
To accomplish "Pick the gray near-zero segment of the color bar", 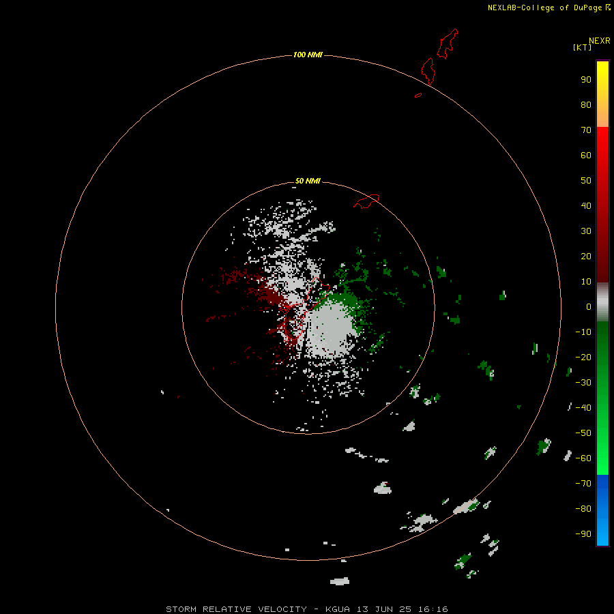I will 602,302.
